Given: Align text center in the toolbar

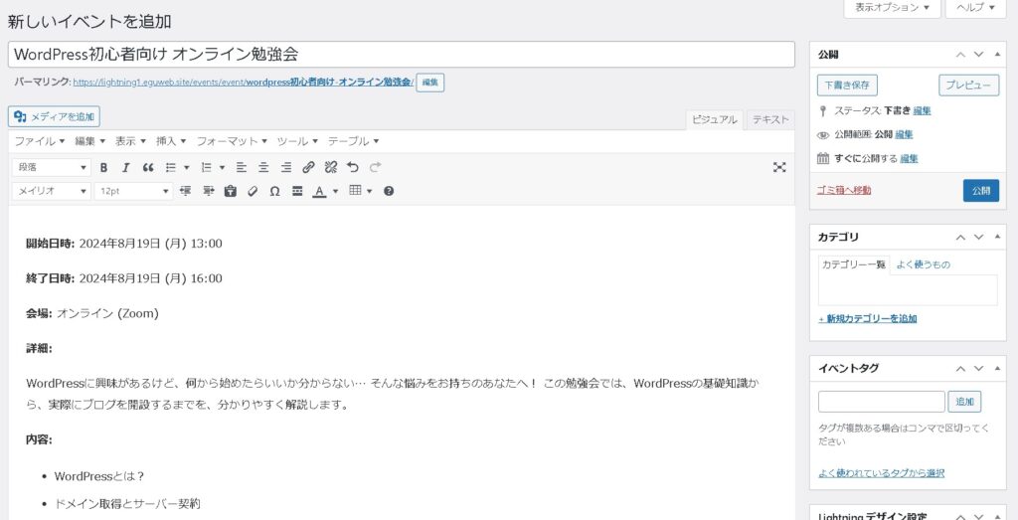Looking at the screenshot, I should tap(263, 167).
